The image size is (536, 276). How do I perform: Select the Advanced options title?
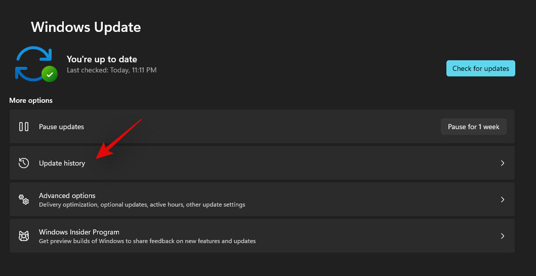[67, 195]
